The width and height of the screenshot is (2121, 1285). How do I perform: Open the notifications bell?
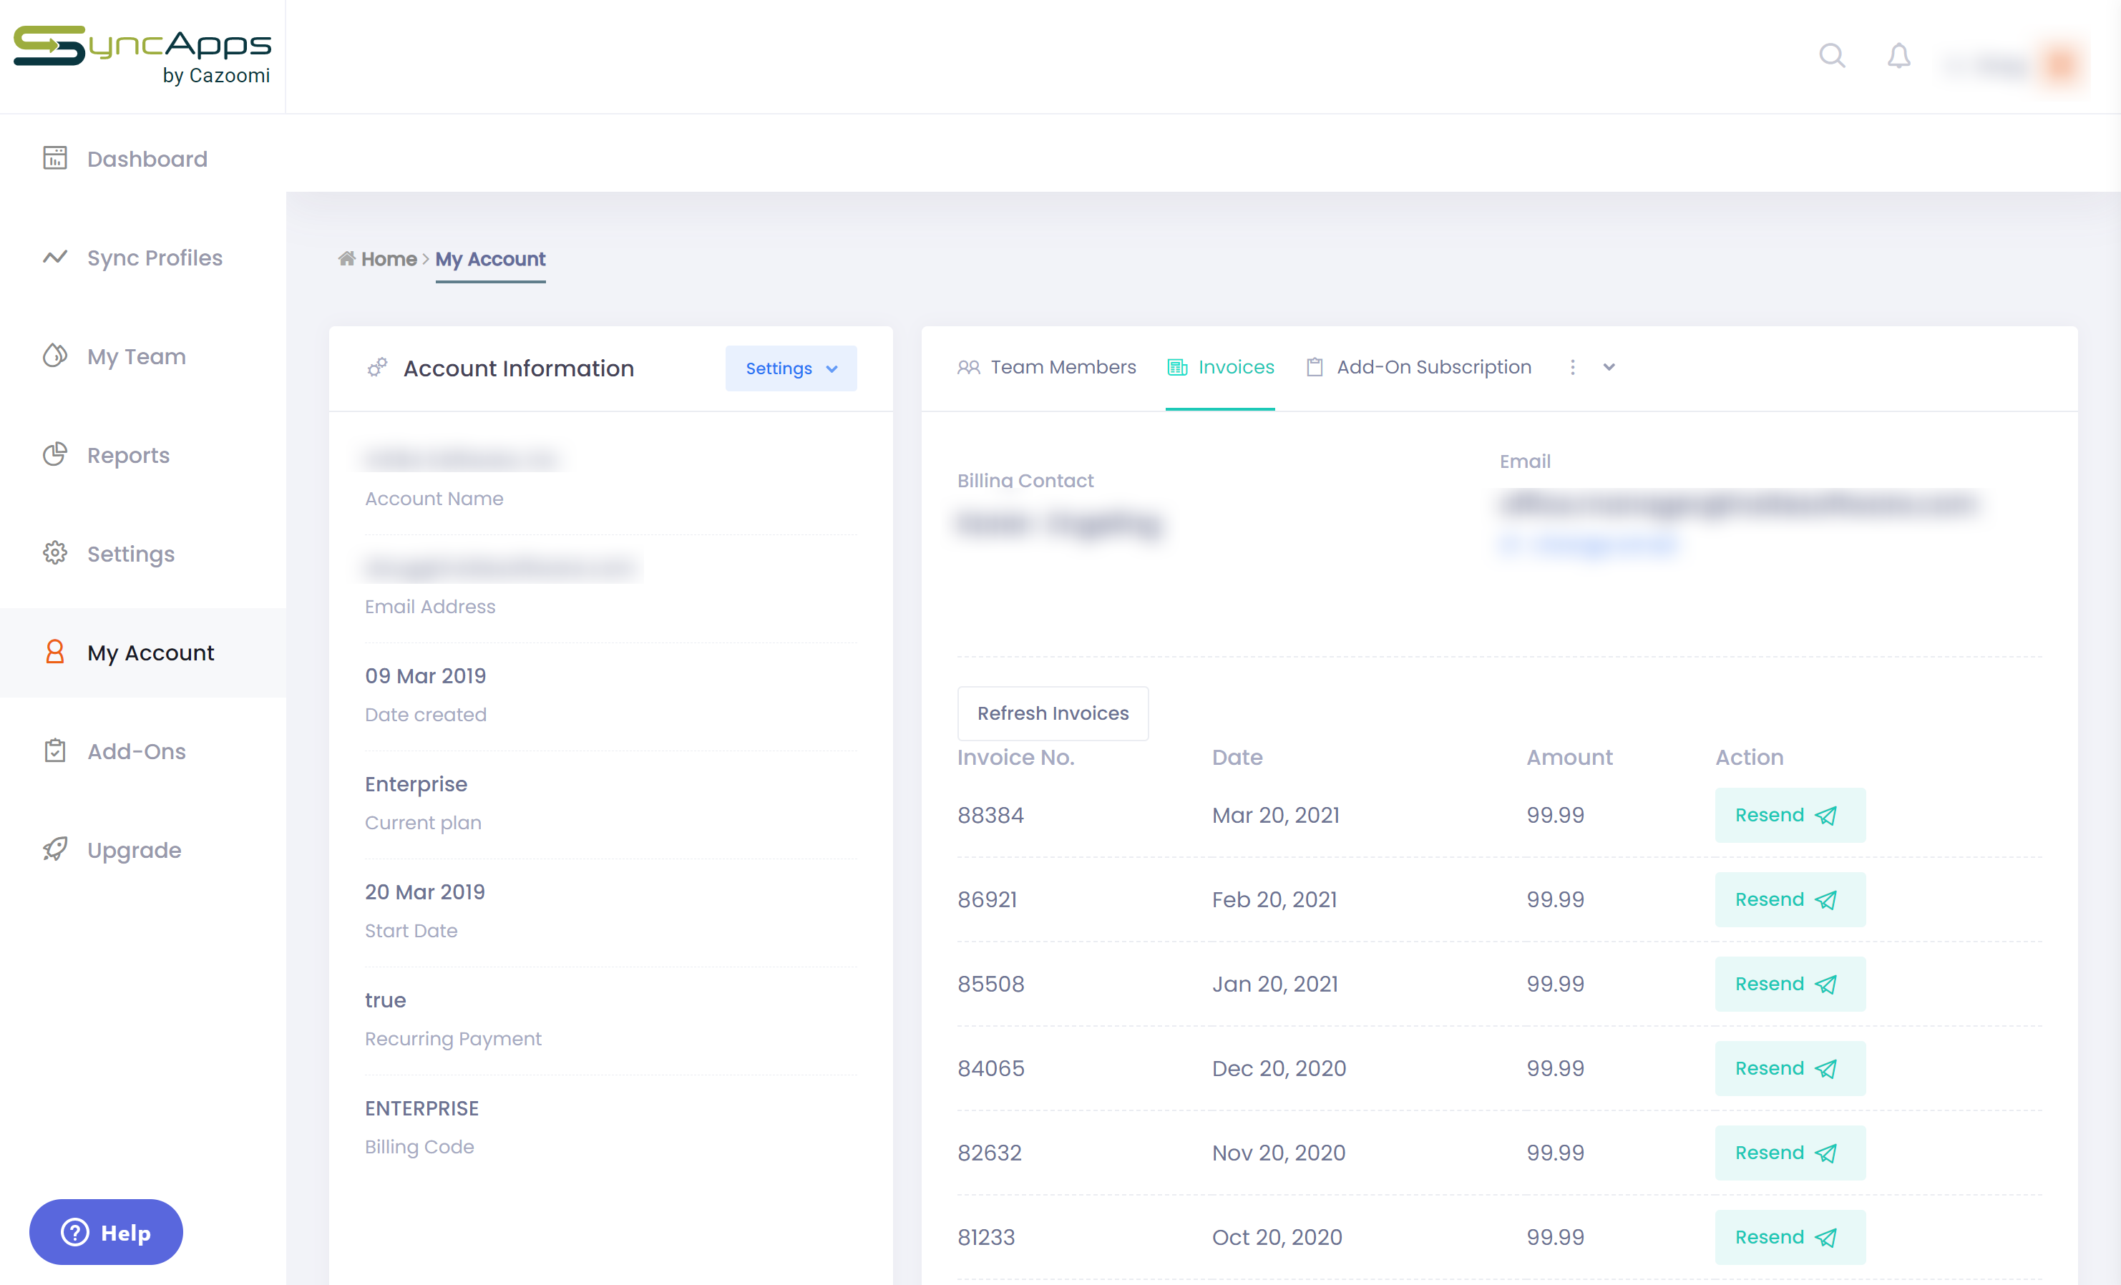[x=1898, y=56]
